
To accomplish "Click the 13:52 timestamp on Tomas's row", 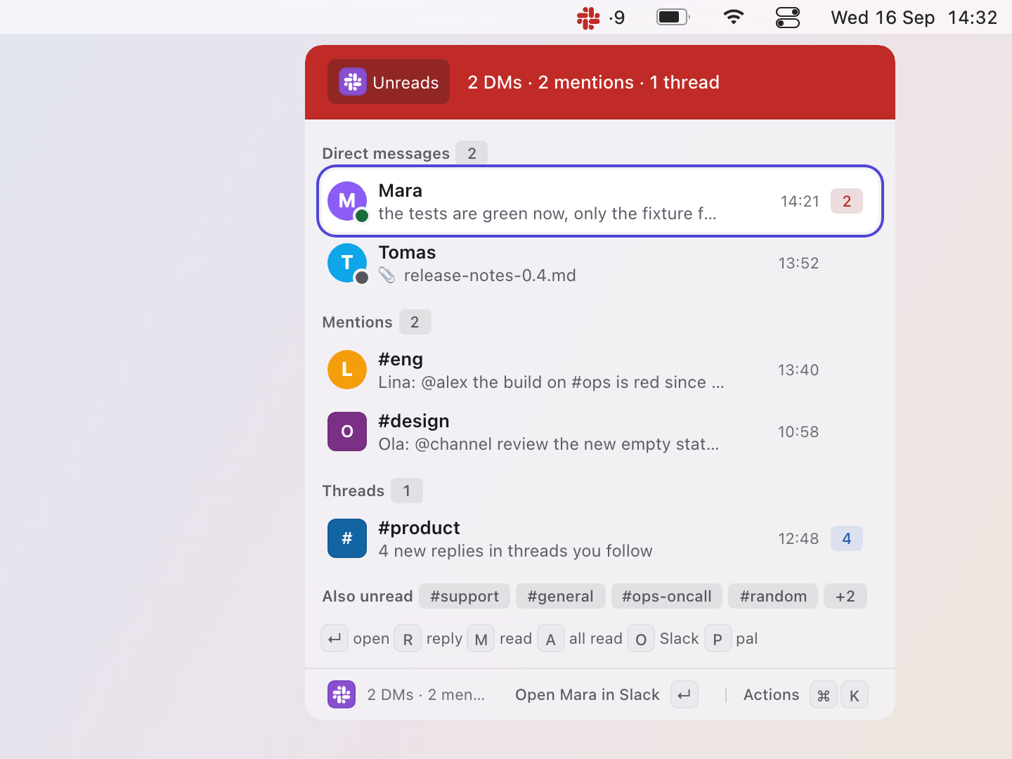I will 798,263.
